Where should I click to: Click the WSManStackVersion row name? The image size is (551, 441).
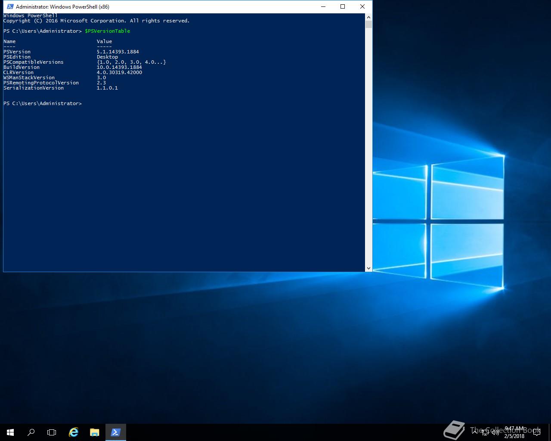(x=29, y=78)
